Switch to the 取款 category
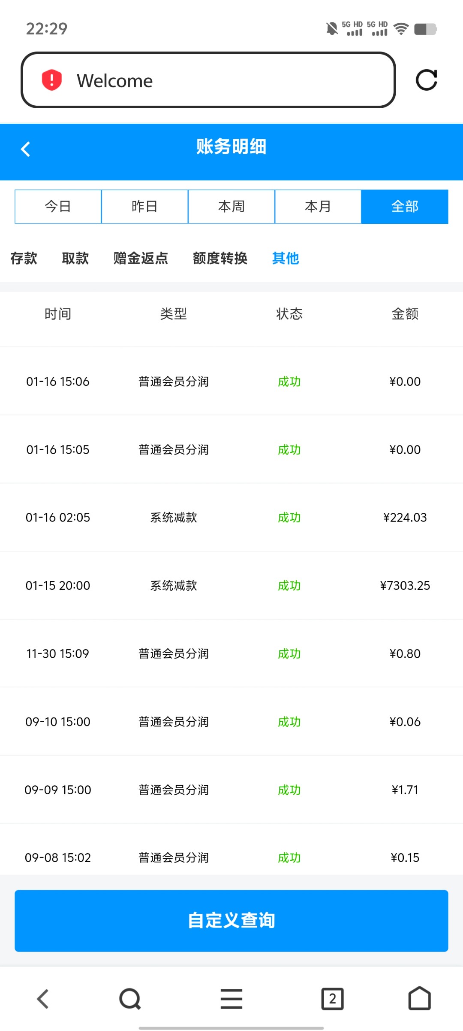This screenshot has width=463, height=1031. click(x=75, y=258)
